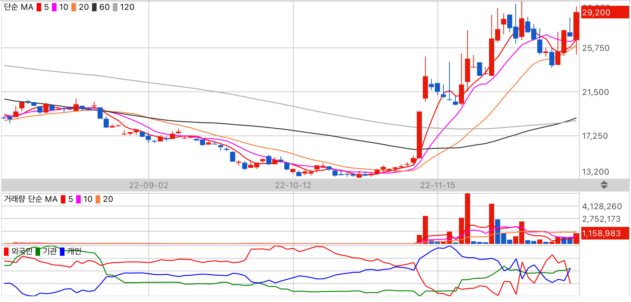
Task: Click the red 외국인 legend swatch
Action: pos(6,251)
